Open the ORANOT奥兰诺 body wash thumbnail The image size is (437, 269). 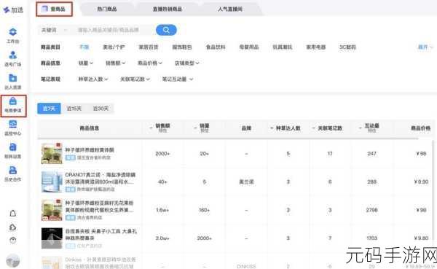52,182
